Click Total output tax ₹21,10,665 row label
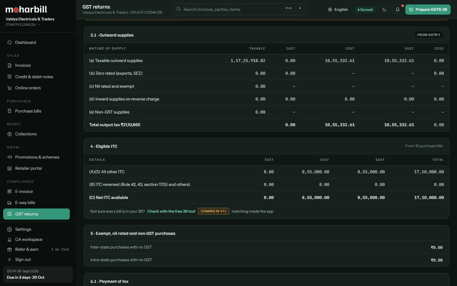Viewport: 457px width, 286px height. (115, 125)
